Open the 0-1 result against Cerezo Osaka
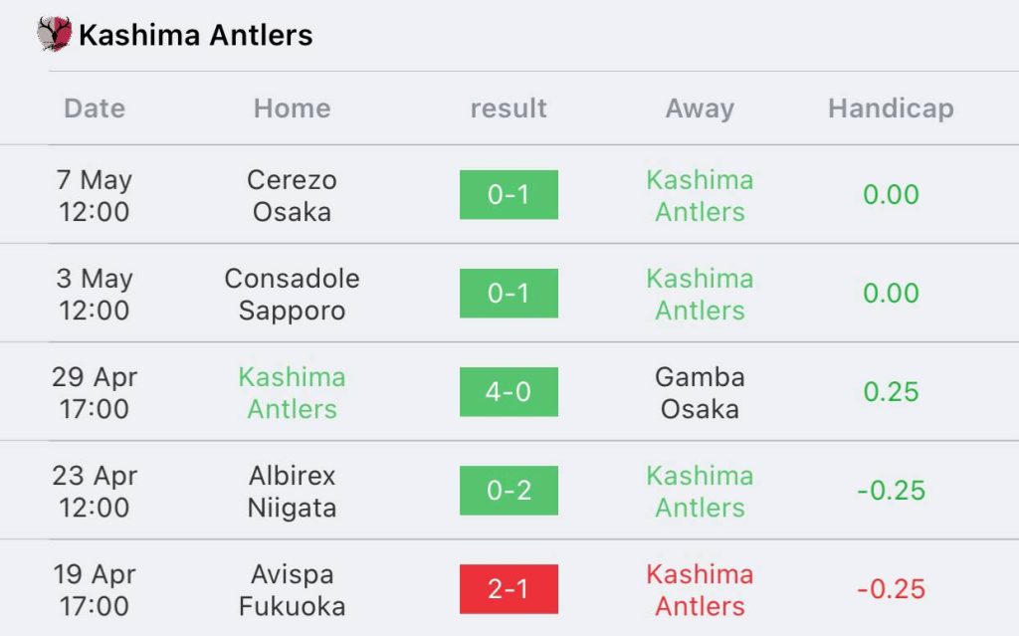 (509, 194)
